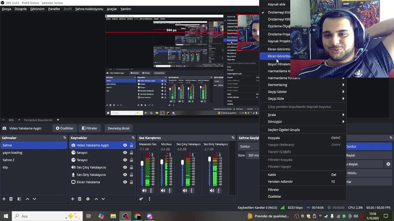Open Masaüstü Ses options menu
This screenshot has height=221, width=394.
(151, 191)
